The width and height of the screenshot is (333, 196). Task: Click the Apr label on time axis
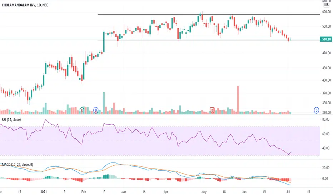tap(166, 192)
